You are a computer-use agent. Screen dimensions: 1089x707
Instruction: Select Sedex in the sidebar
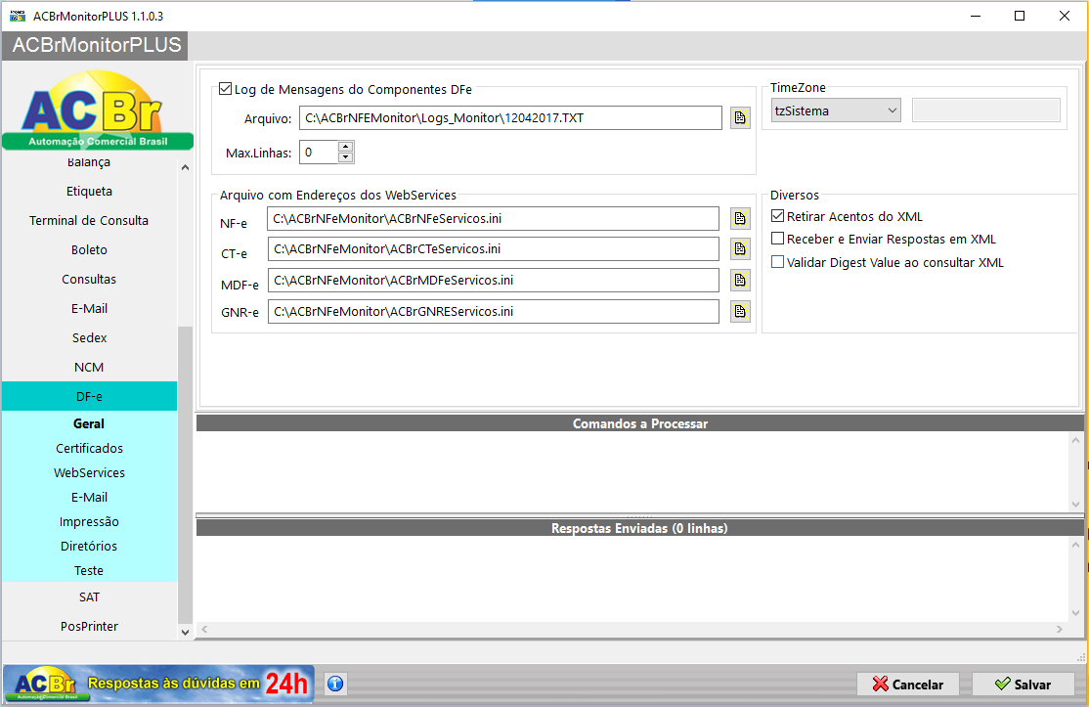[89, 337]
